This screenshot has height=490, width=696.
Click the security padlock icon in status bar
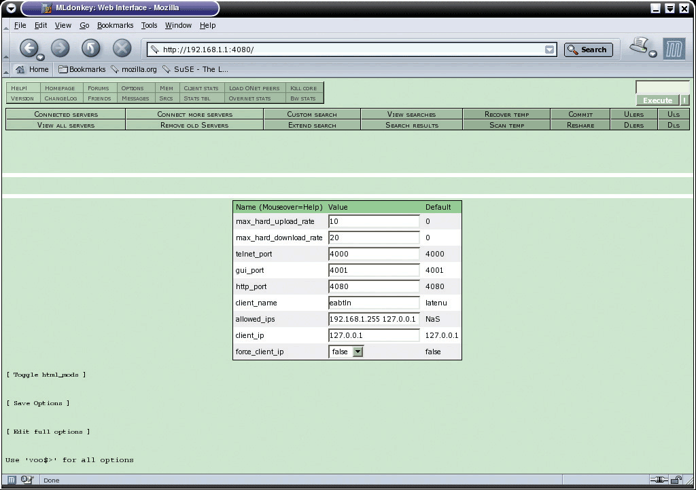point(676,480)
